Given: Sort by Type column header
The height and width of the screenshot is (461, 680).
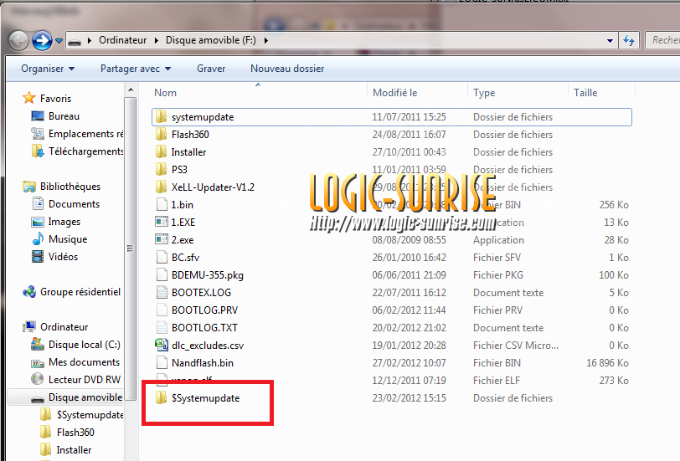Looking at the screenshot, I should [484, 93].
